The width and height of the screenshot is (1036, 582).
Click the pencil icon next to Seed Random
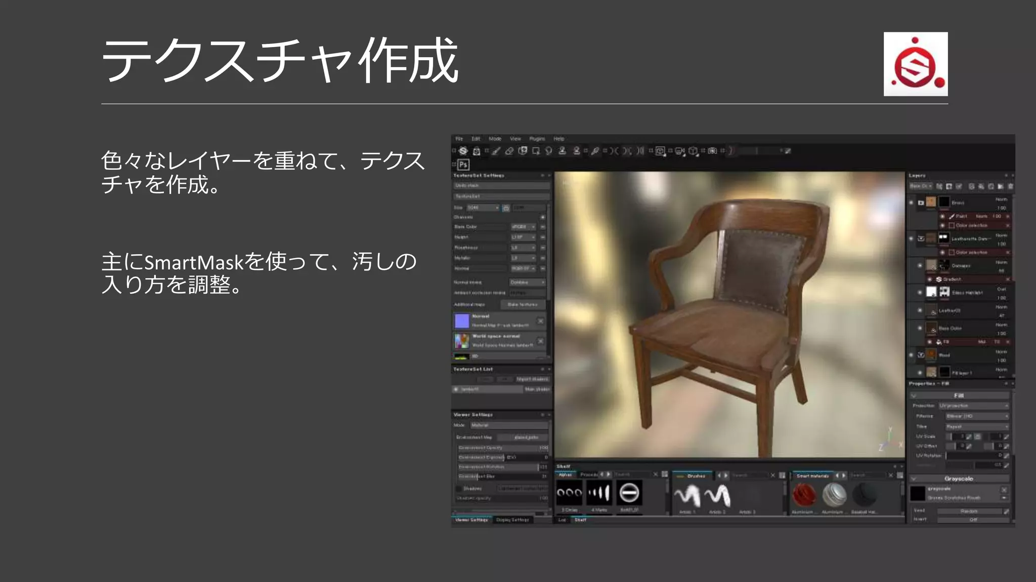[x=1006, y=511]
